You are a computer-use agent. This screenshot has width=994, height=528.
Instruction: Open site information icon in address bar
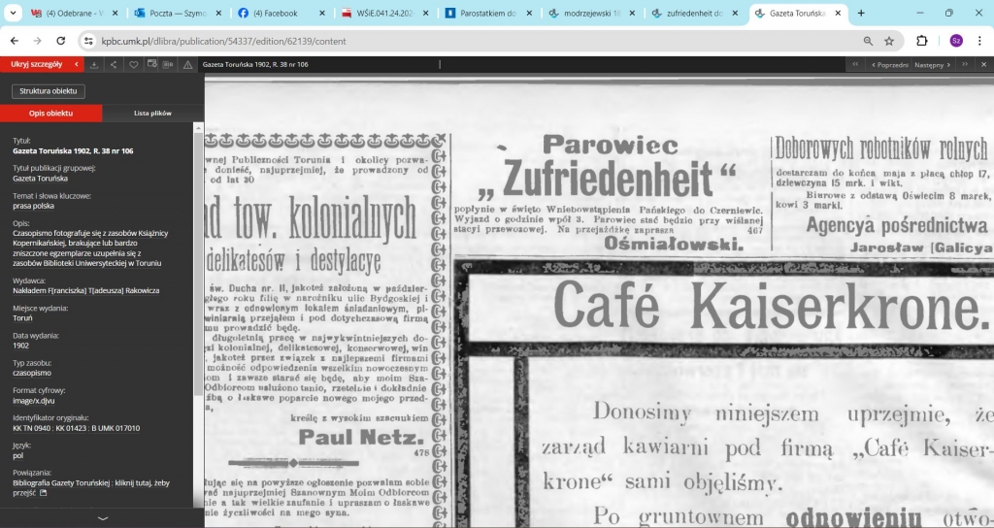click(88, 41)
